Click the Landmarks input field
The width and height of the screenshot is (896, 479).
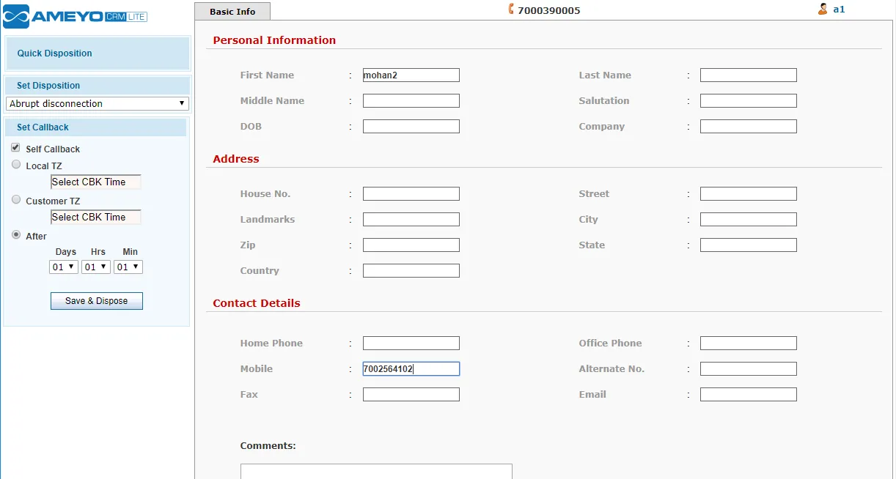(411, 220)
